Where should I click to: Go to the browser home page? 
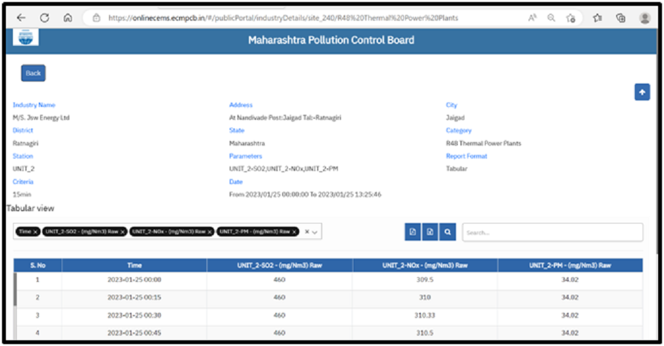click(x=67, y=18)
